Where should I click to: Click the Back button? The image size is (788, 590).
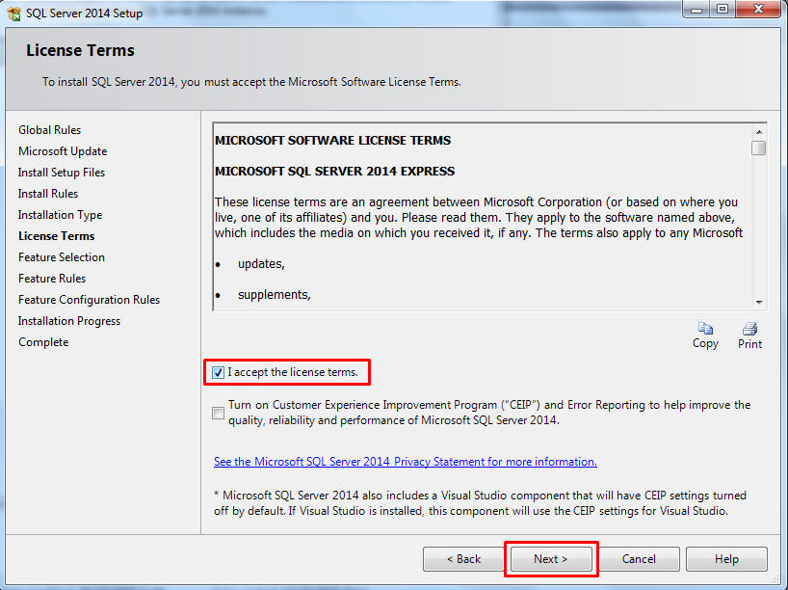click(x=463, y=558)
